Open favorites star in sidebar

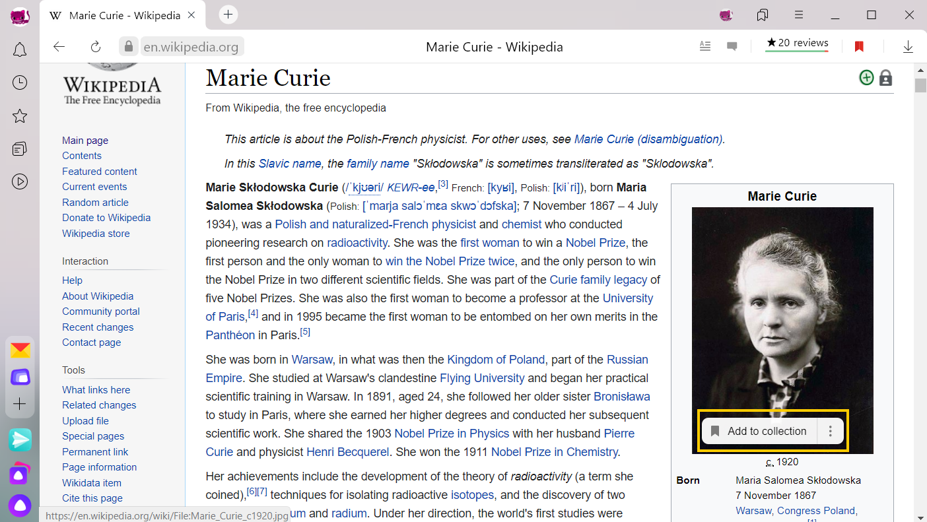click(20, 116)
